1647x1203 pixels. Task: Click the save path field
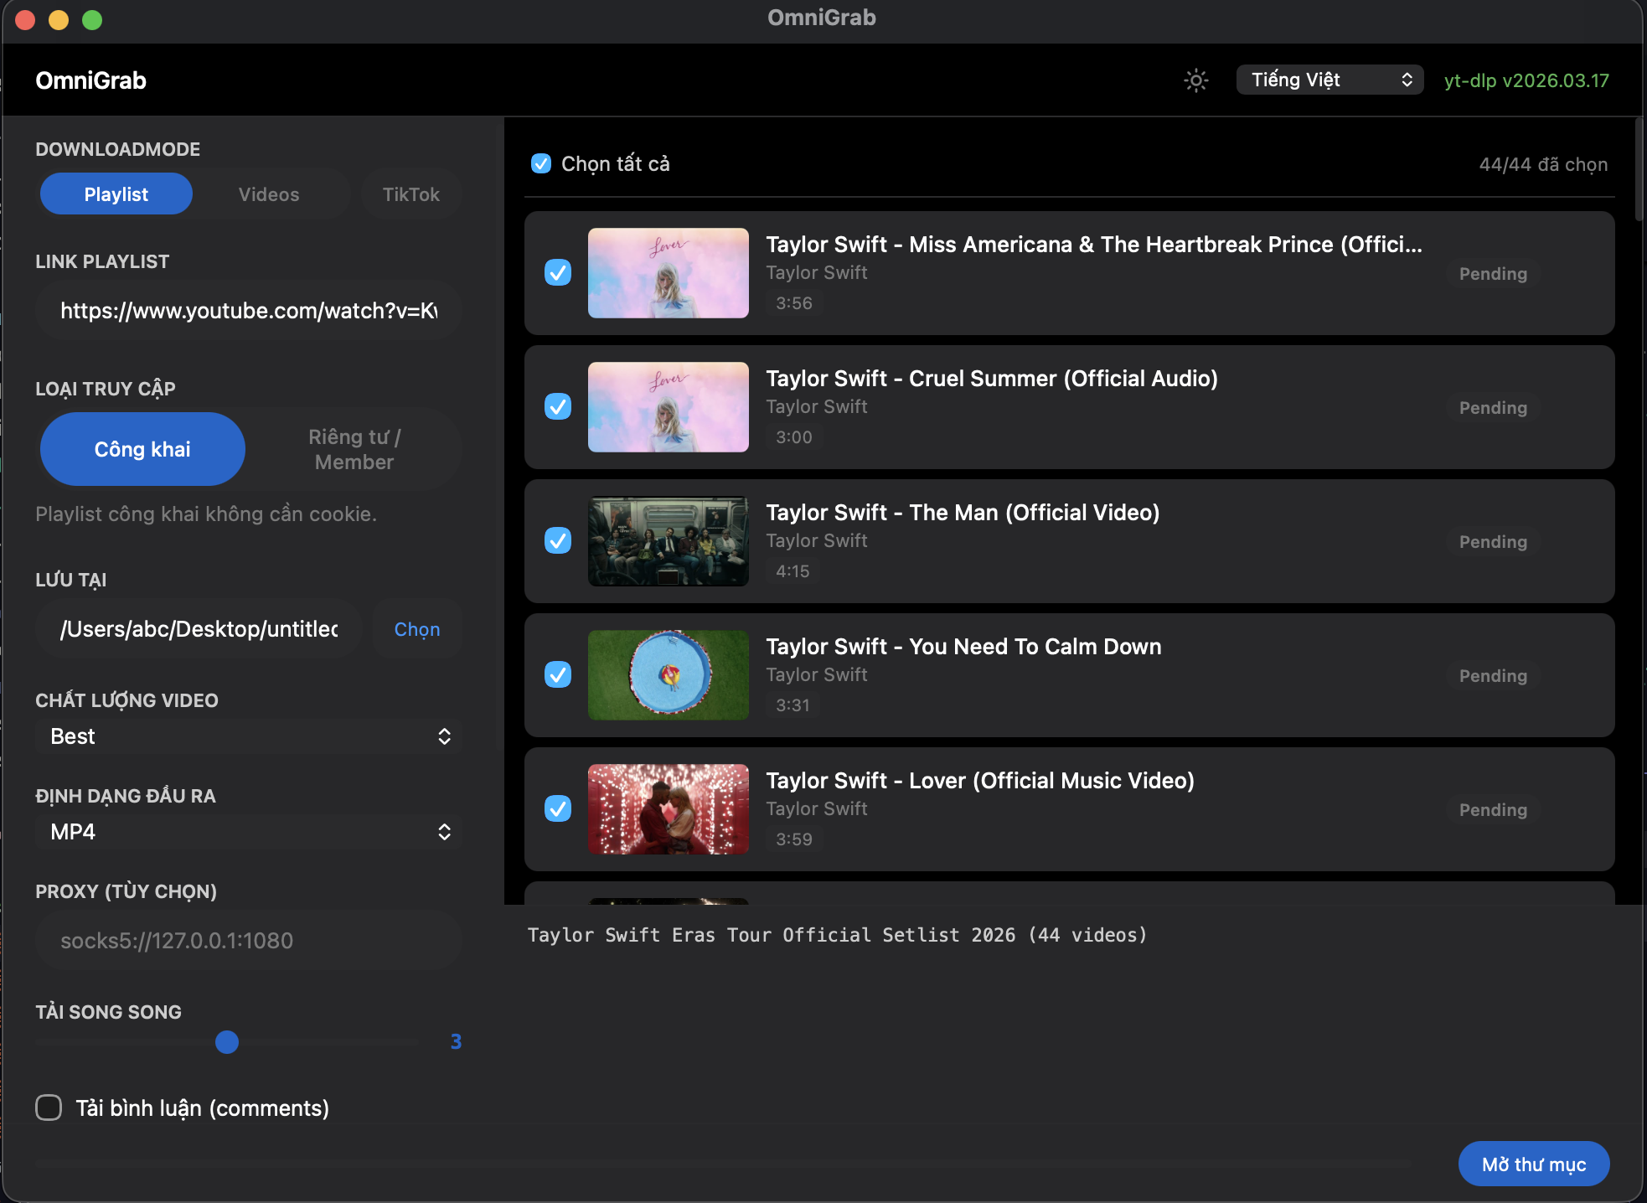pyautogui.click(x=199, y=629)
